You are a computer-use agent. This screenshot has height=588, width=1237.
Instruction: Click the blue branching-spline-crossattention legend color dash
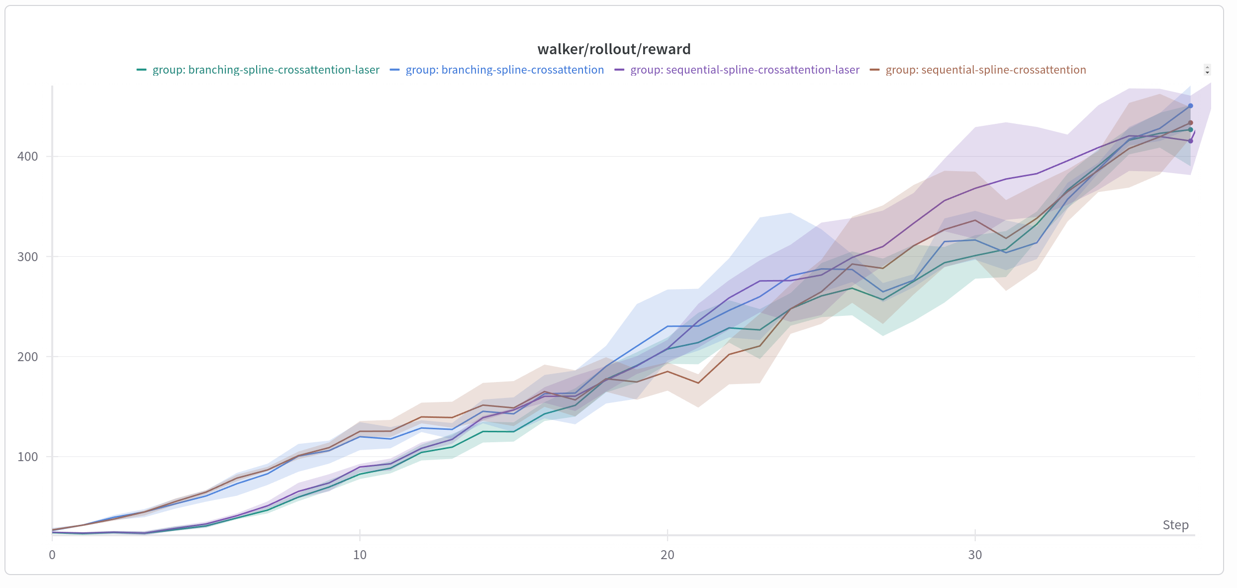click(x=394, y=70)
